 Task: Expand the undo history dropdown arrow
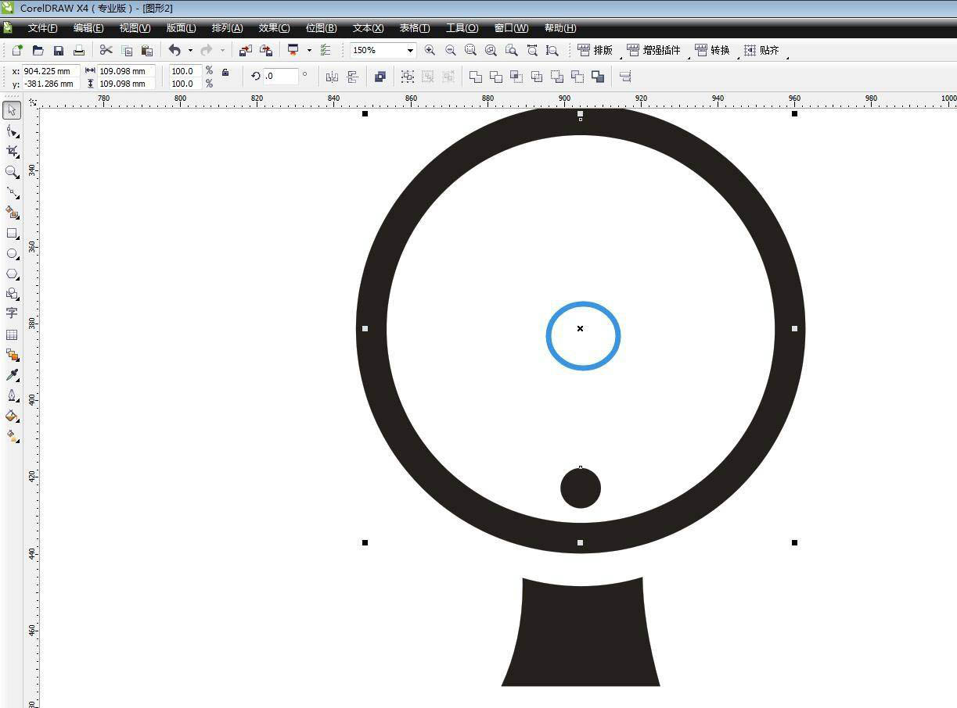coord(190,51)
